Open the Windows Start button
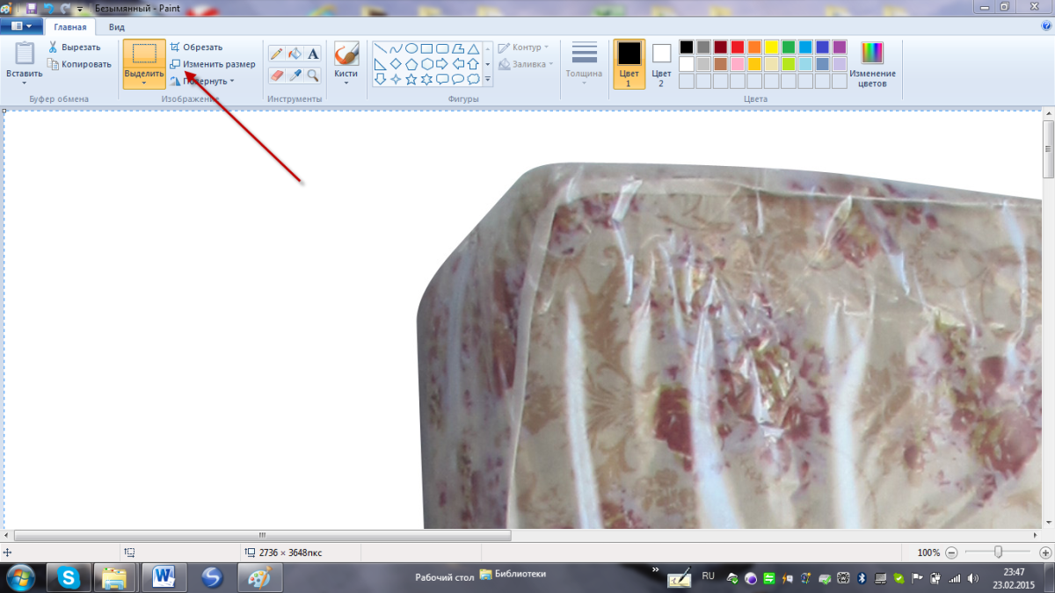The height and width of the screenshot is (593, 1055). tap(18, 577)
